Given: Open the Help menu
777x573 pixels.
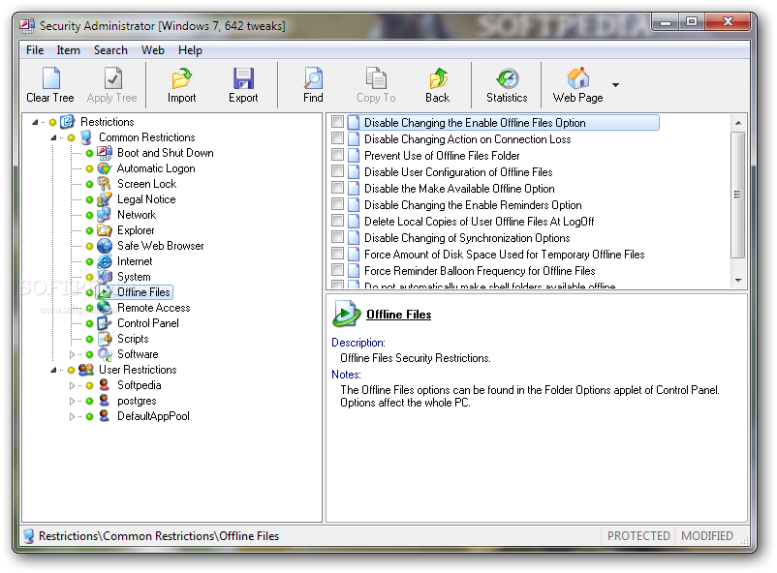Looking at the screenshot, I should coord(190,50).
